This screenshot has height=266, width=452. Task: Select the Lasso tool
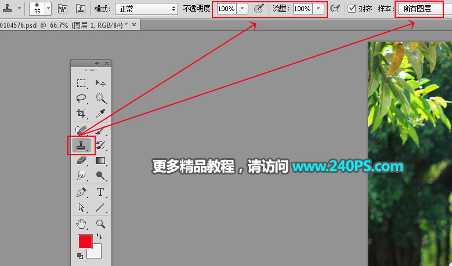point(81,99)
